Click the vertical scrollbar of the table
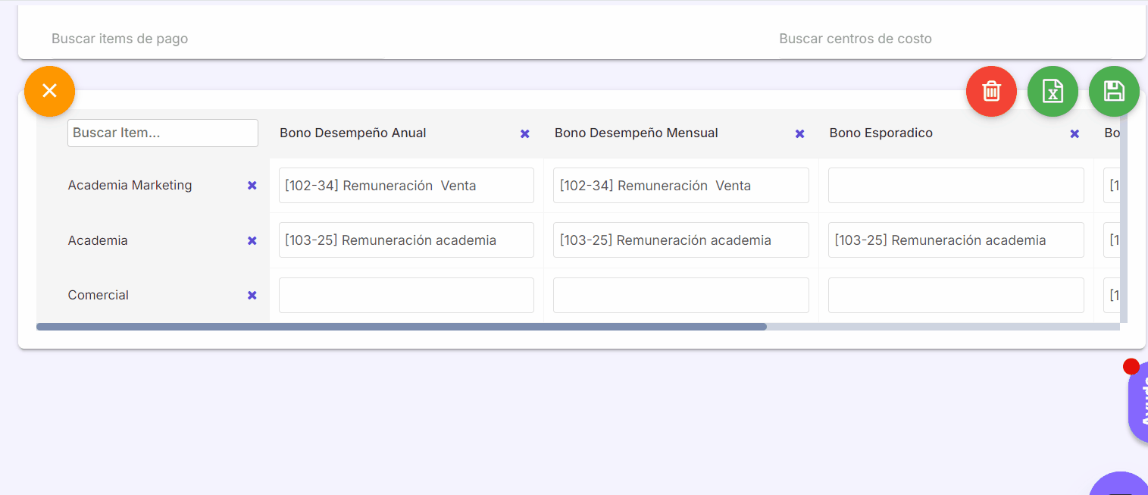The image size is (1148, 495). click(1124, 216)
